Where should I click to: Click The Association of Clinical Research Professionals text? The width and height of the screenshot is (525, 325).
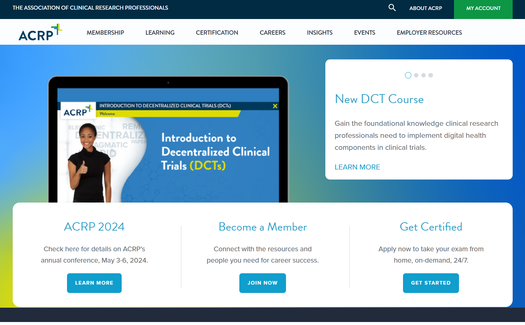click(x=90, y=8)
